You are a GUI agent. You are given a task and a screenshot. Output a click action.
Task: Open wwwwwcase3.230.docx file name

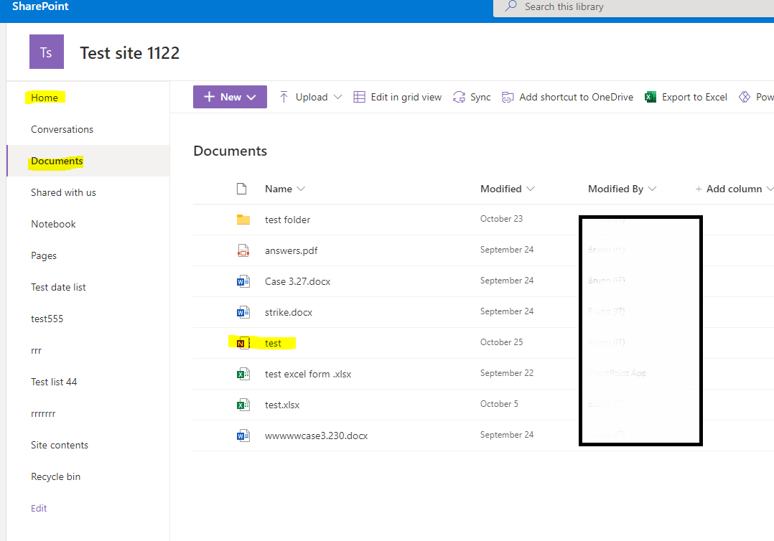317,436
